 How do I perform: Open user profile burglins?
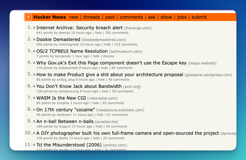coord(63,103)
